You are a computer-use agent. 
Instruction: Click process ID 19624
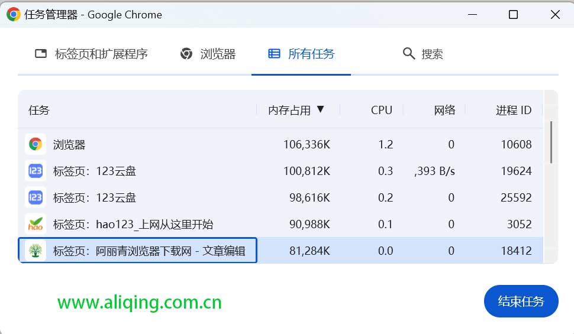click(x=516, y=171)
